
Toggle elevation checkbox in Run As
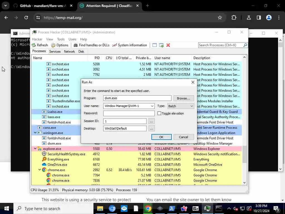159,113
